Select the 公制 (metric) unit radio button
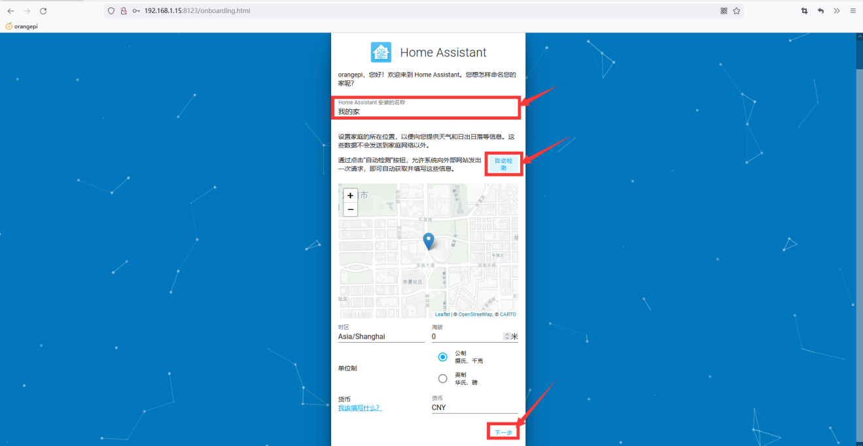Image resolution: width=863 pixels, height=446 pixels. [x=443, y=357]
